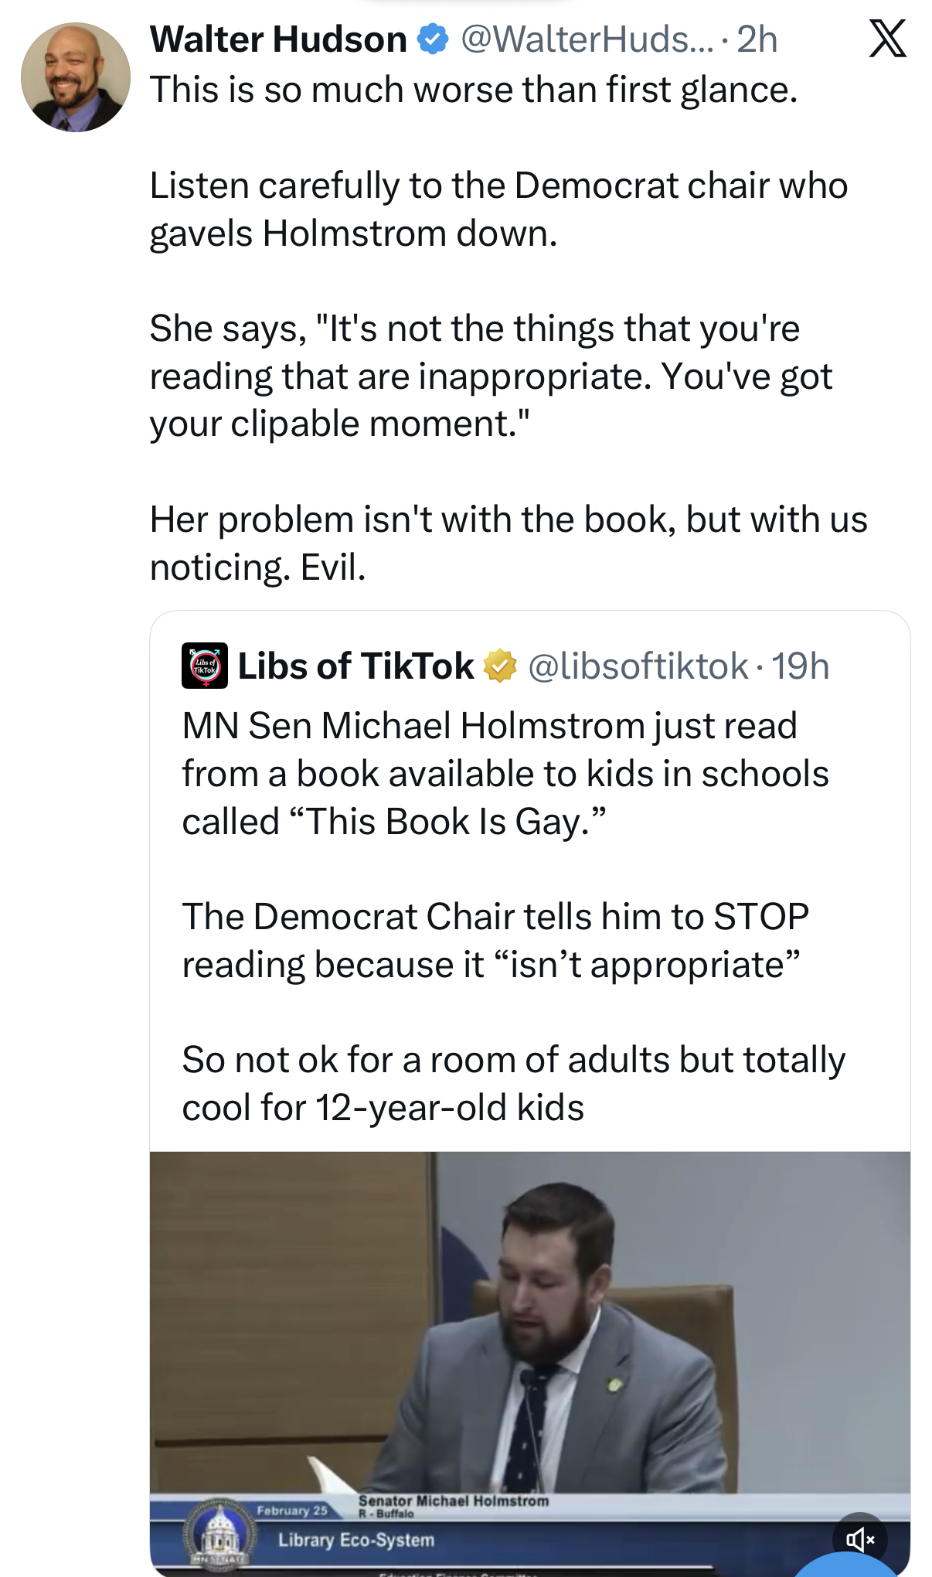The image size is (932, 1577).
Task: Open the Libs of TikTok avatar
Action: (x=205, y=666)
